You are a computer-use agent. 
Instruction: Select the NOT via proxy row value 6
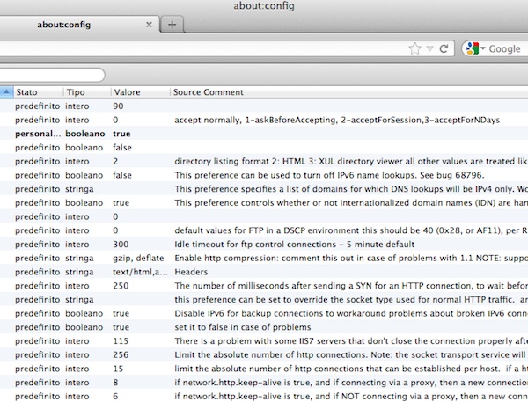pyautogui.click(x=264, y=396)
